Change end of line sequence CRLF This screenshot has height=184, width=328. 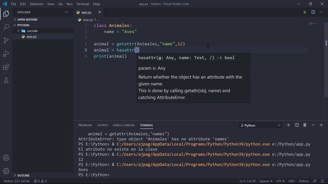pos(292,181)
